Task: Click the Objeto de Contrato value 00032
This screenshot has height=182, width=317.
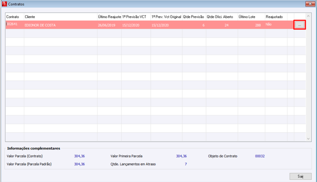Action: tap(260, 156)
